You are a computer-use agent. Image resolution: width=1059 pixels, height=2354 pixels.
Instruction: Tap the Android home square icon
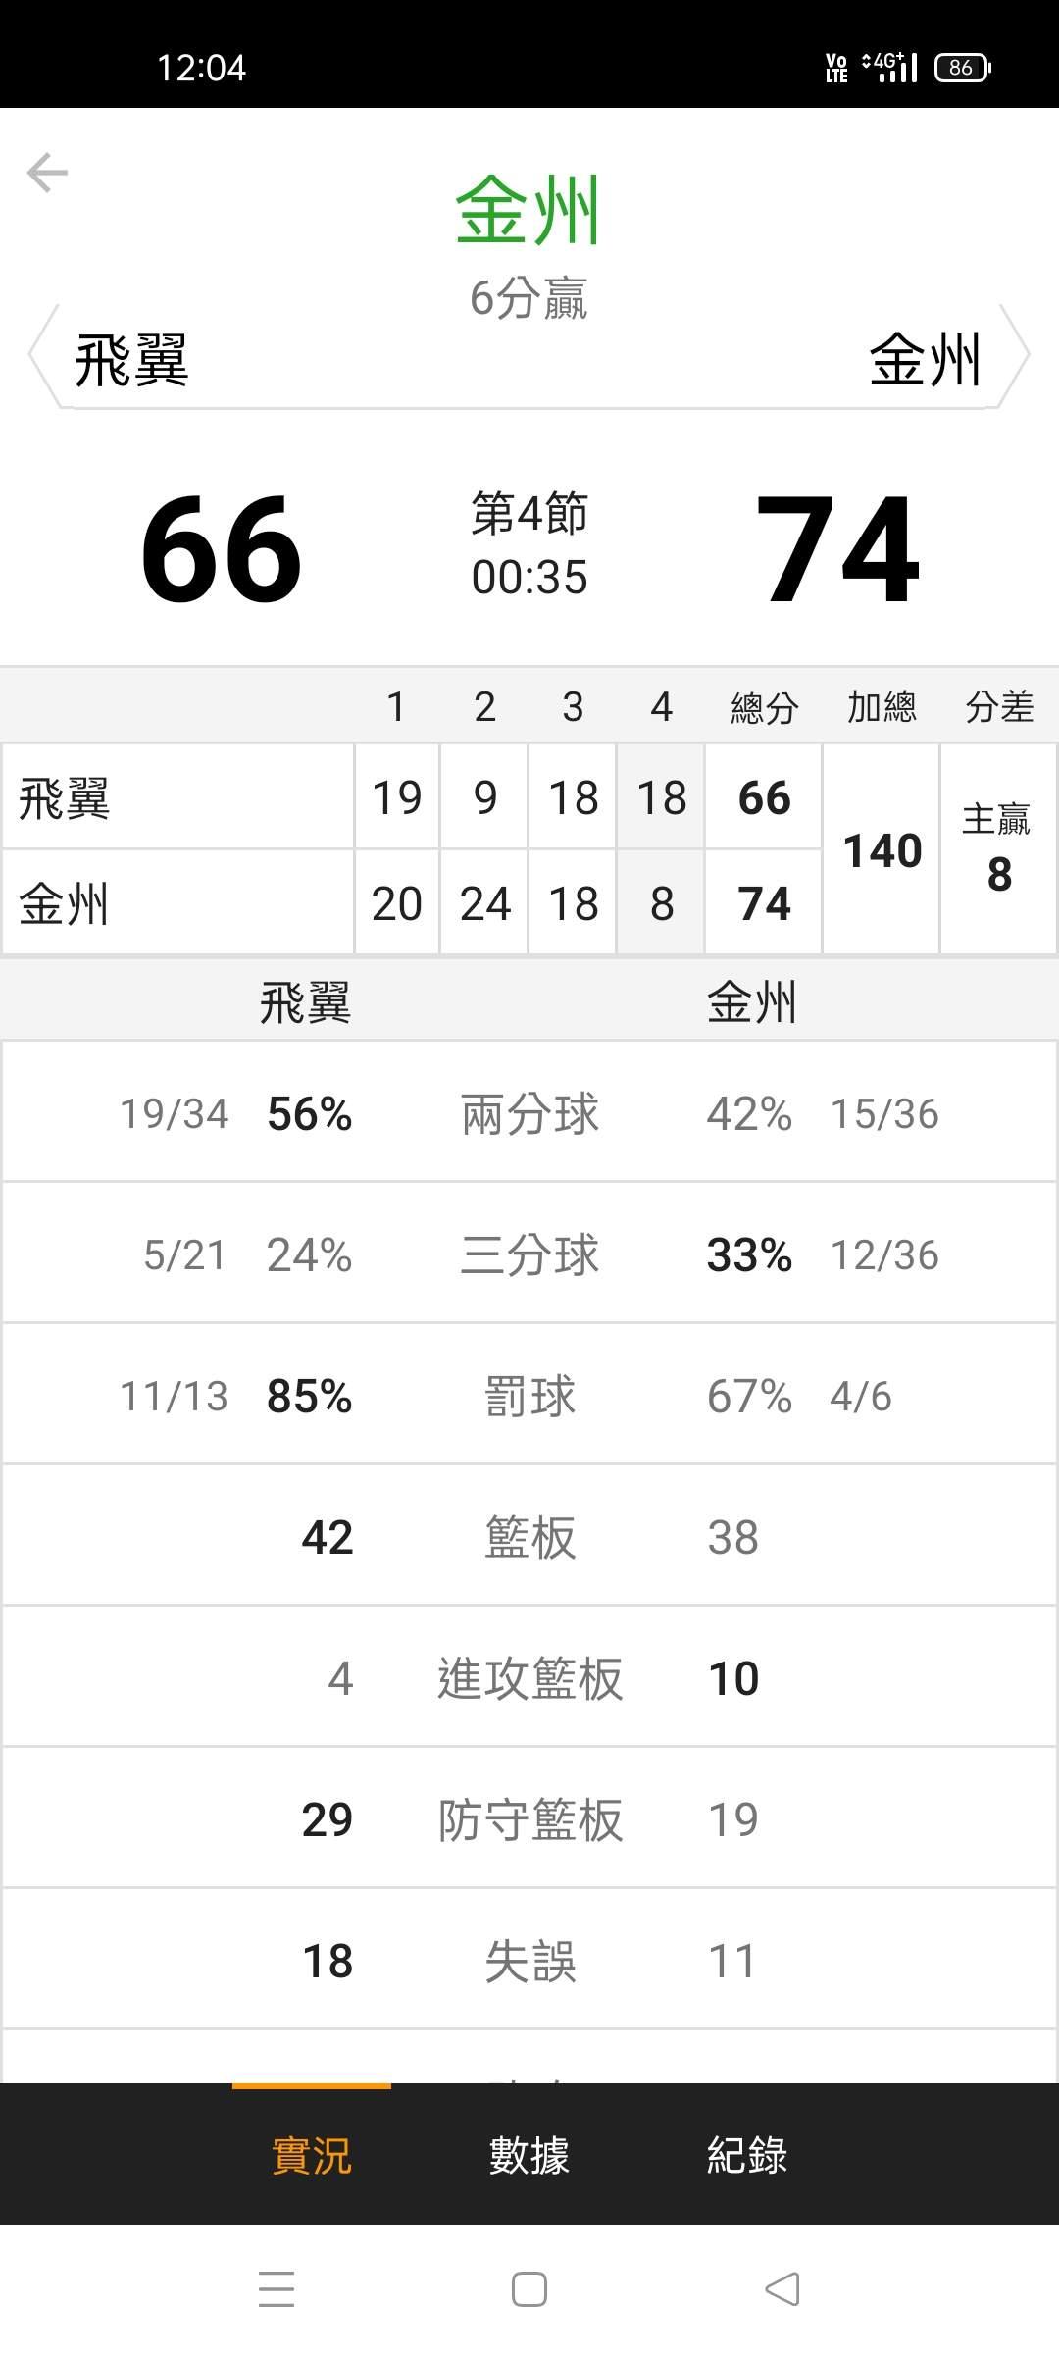529,2288
